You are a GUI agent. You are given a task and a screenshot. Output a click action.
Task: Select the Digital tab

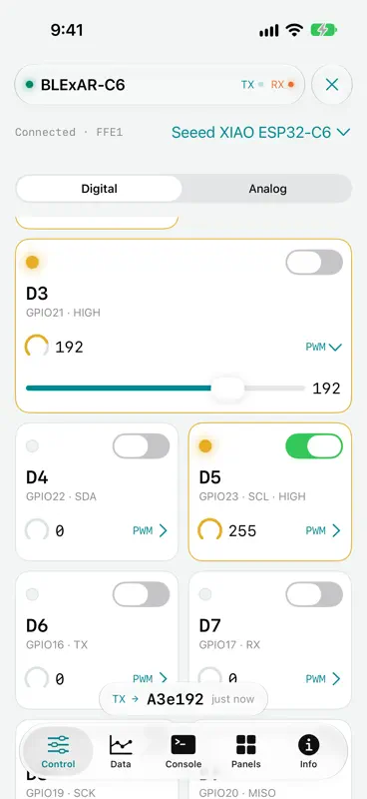tap(100, 189)
